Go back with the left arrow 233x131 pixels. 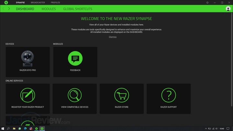[4, 9]
